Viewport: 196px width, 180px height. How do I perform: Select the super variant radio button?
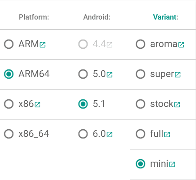tap(141, 74)
